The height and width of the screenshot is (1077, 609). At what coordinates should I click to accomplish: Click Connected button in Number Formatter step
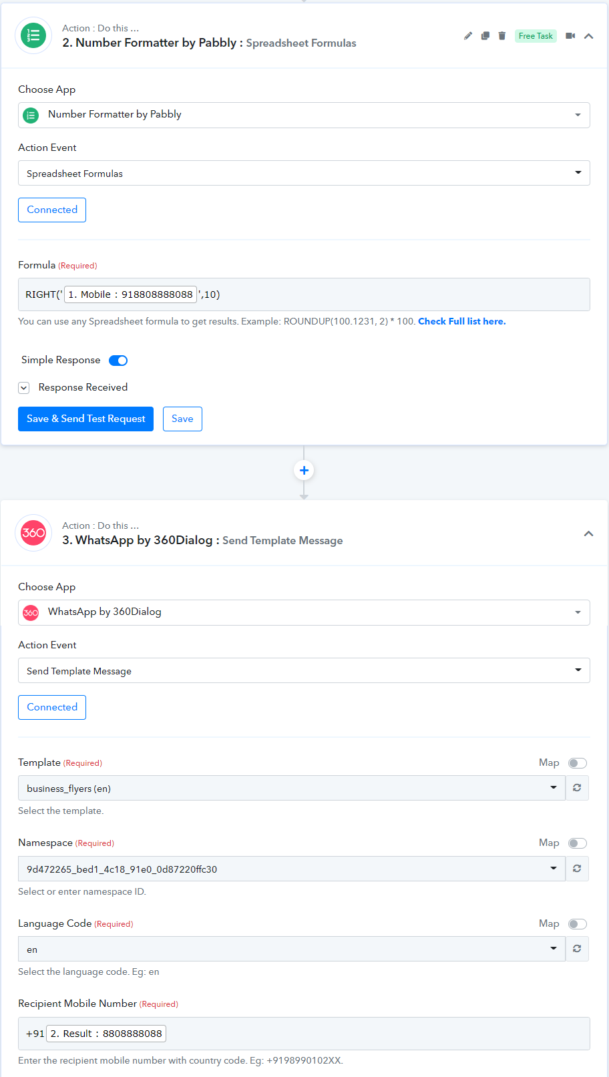click(52, 210)
